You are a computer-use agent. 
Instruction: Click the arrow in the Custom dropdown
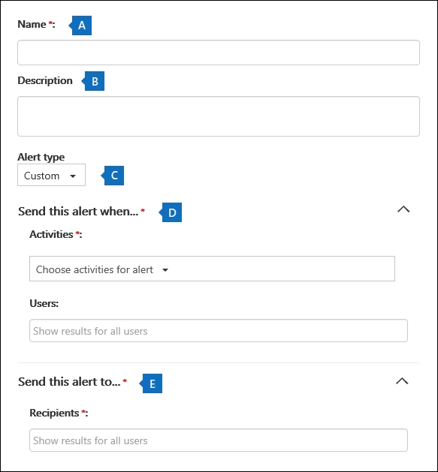pos(73,176)
